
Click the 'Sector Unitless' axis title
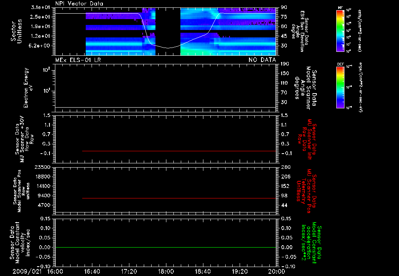click(16, 31)
